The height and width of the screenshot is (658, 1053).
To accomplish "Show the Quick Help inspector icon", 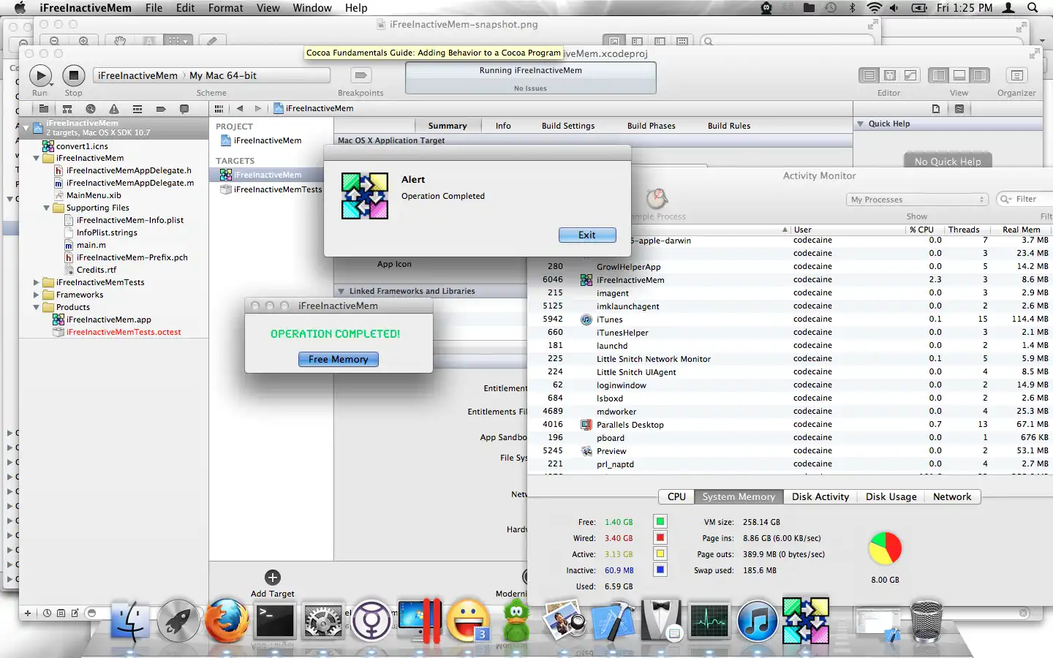I will tap(959, 109).
